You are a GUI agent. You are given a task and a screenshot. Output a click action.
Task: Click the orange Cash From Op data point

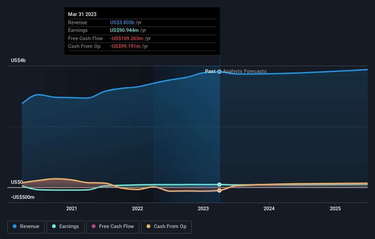click(x=219, y=190)
